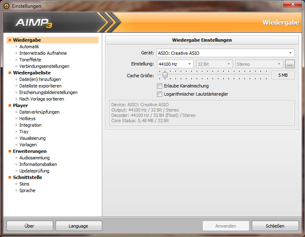The image size is (305, 237).
Task: Click the Schließen button
Action: coord(275,226)
